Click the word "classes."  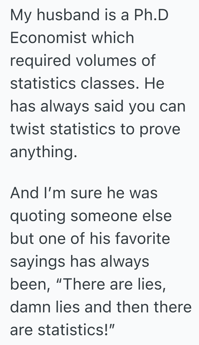110,84
